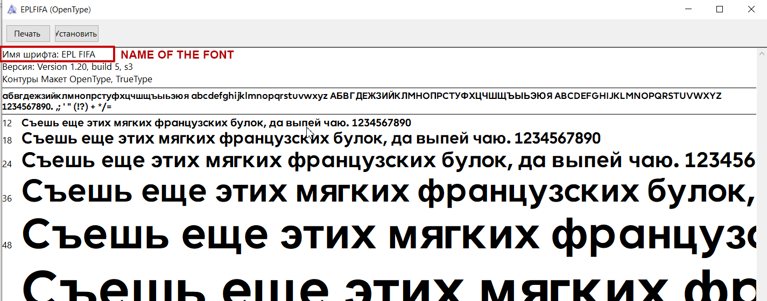The width and height of the screenshot is (767, 301).
Task: Click the Установить install button
Action: [76, 33]
